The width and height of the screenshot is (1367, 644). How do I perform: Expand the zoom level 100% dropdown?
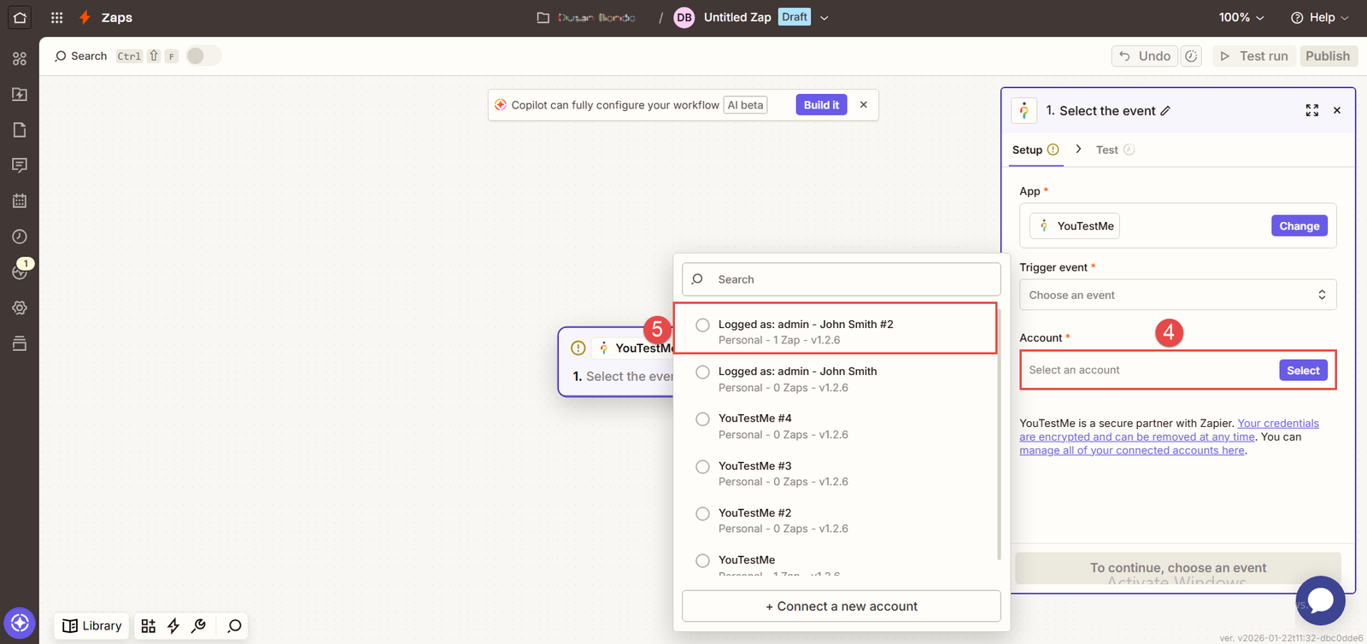pos(1241,17)
